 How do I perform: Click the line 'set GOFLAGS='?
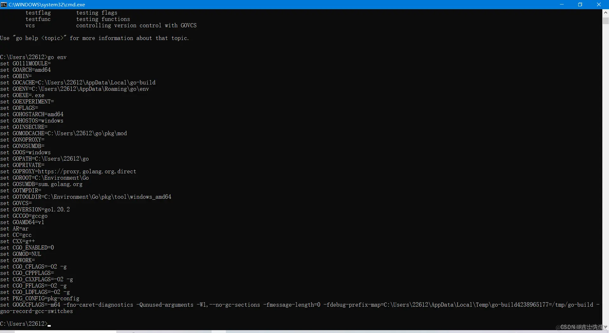(x=19, y=108)
